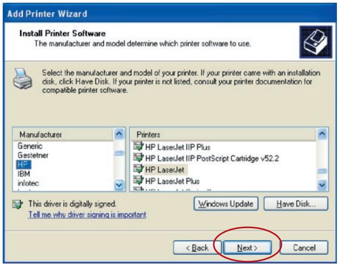Click Manufacturer list scroll up arrow
This screenshot has width=338, height=264.
(x=119, y=134)
